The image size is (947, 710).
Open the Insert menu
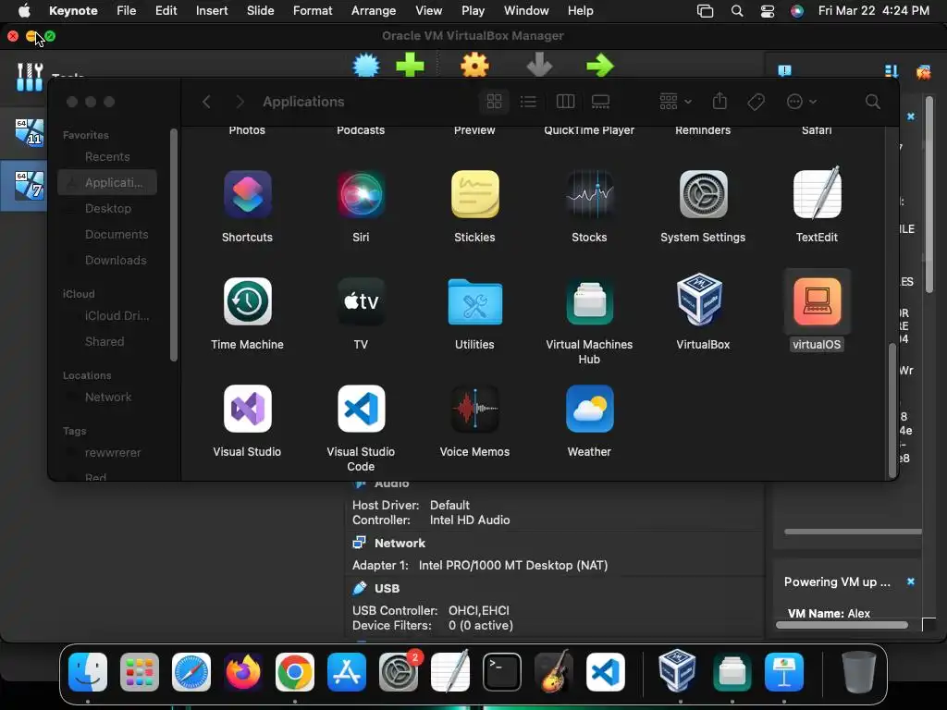pyautogui.click(x=212, y=11)
